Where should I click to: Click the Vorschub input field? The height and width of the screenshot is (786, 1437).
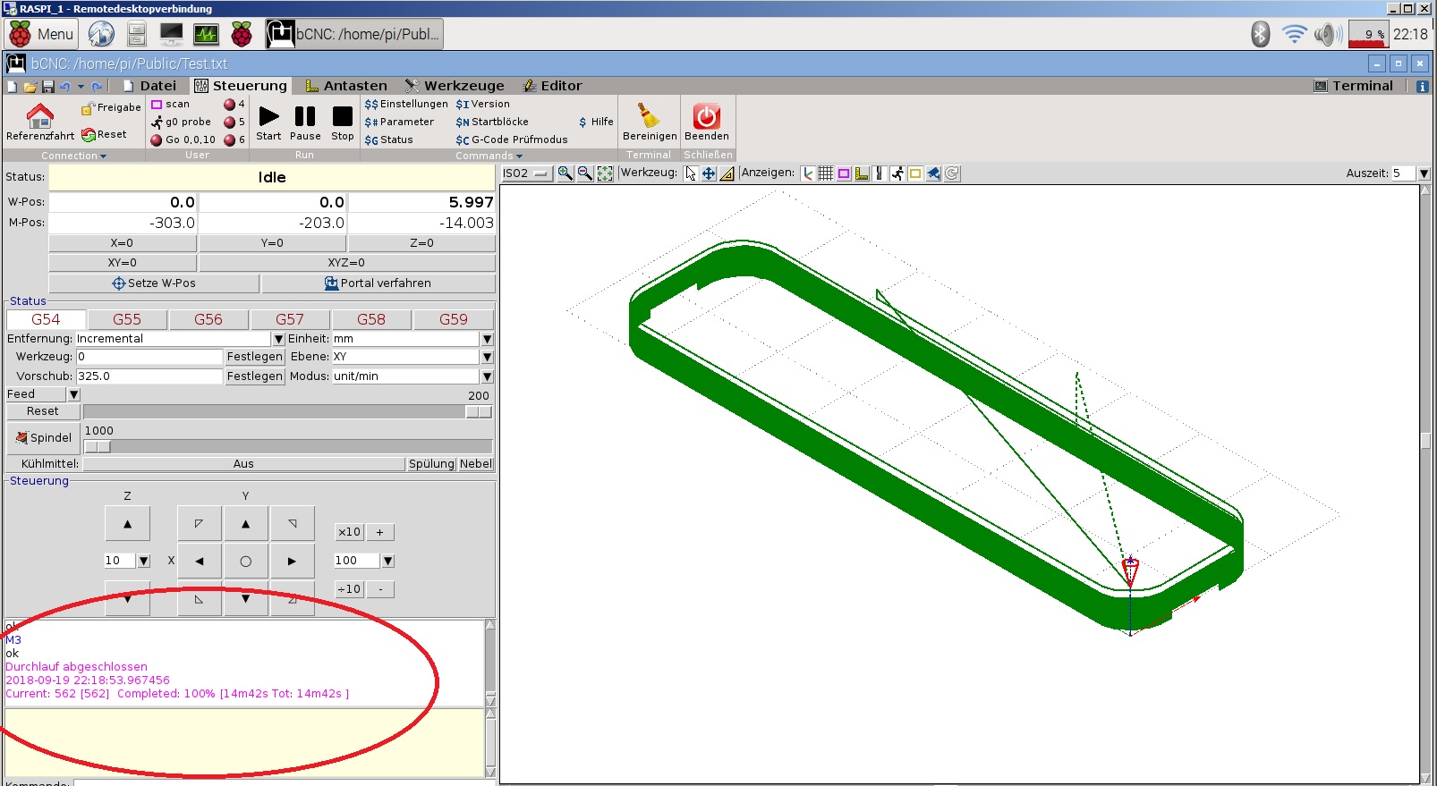point(149,376)
